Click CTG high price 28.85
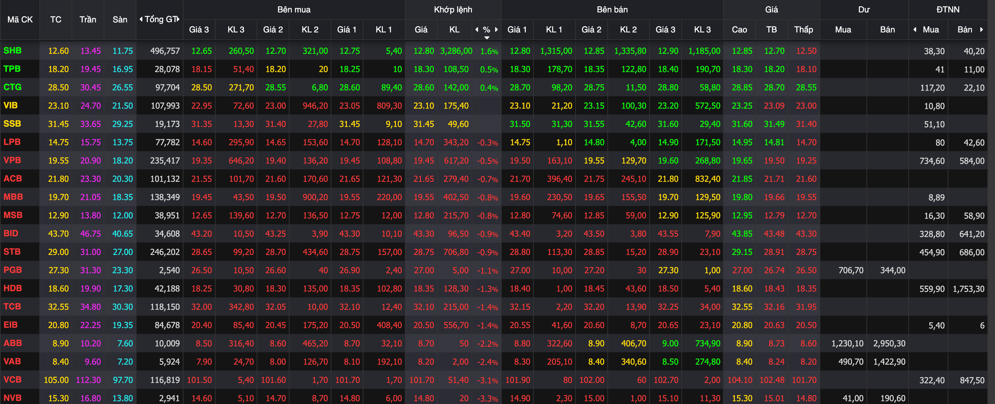Screen dimensions: 995x404 click(x=742, y=88)
